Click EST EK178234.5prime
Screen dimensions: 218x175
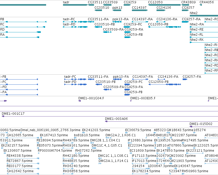coord(140,174)
